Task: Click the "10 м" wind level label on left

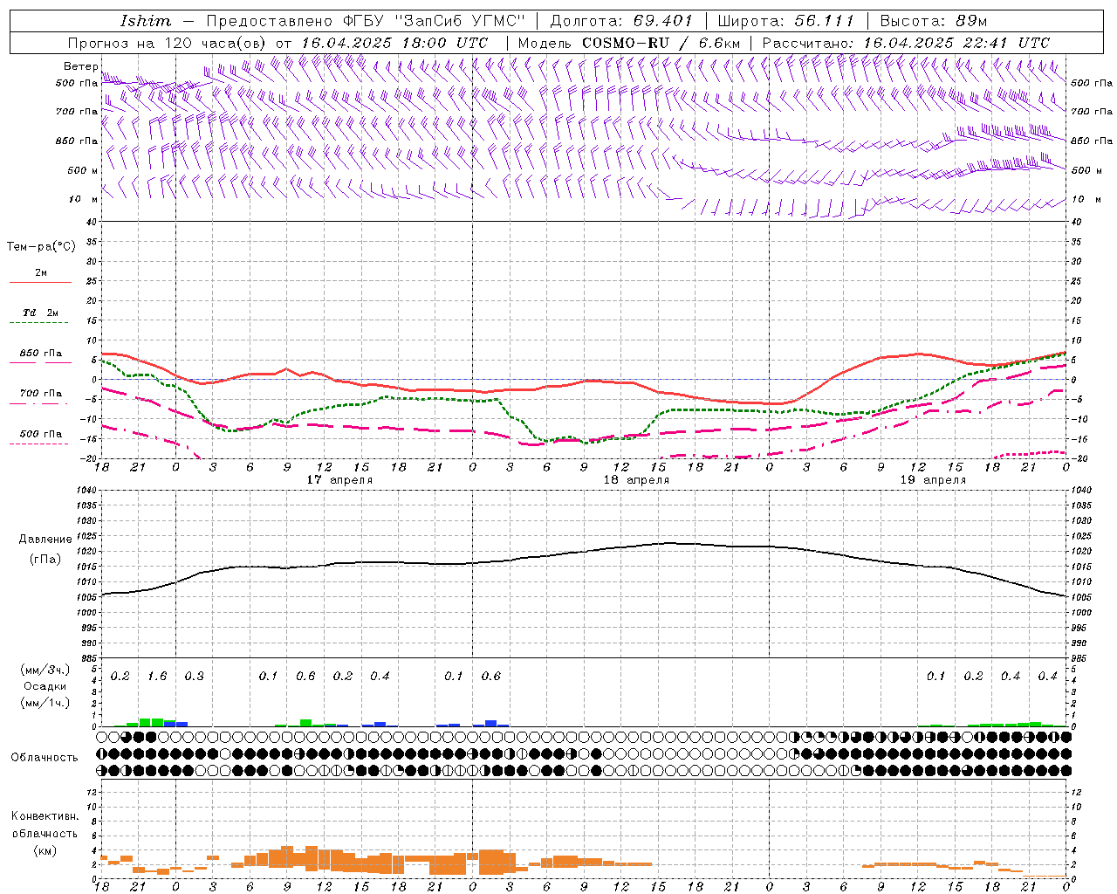Action: [83, 199]
